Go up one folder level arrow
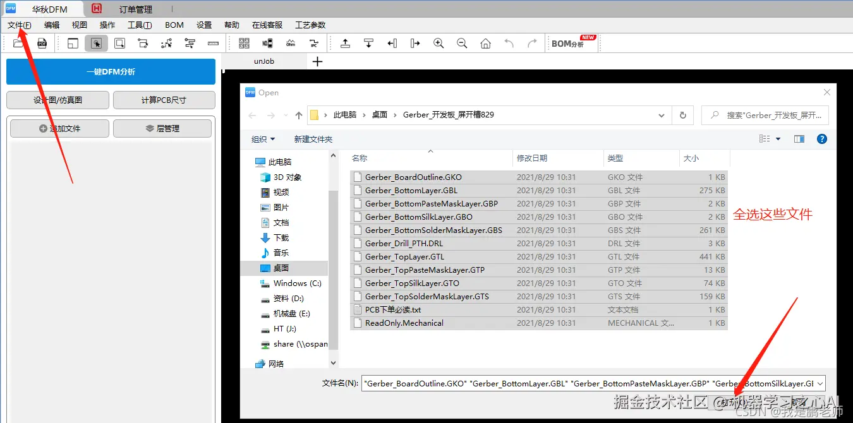This screenshot has width=853, height=423. 299,116
